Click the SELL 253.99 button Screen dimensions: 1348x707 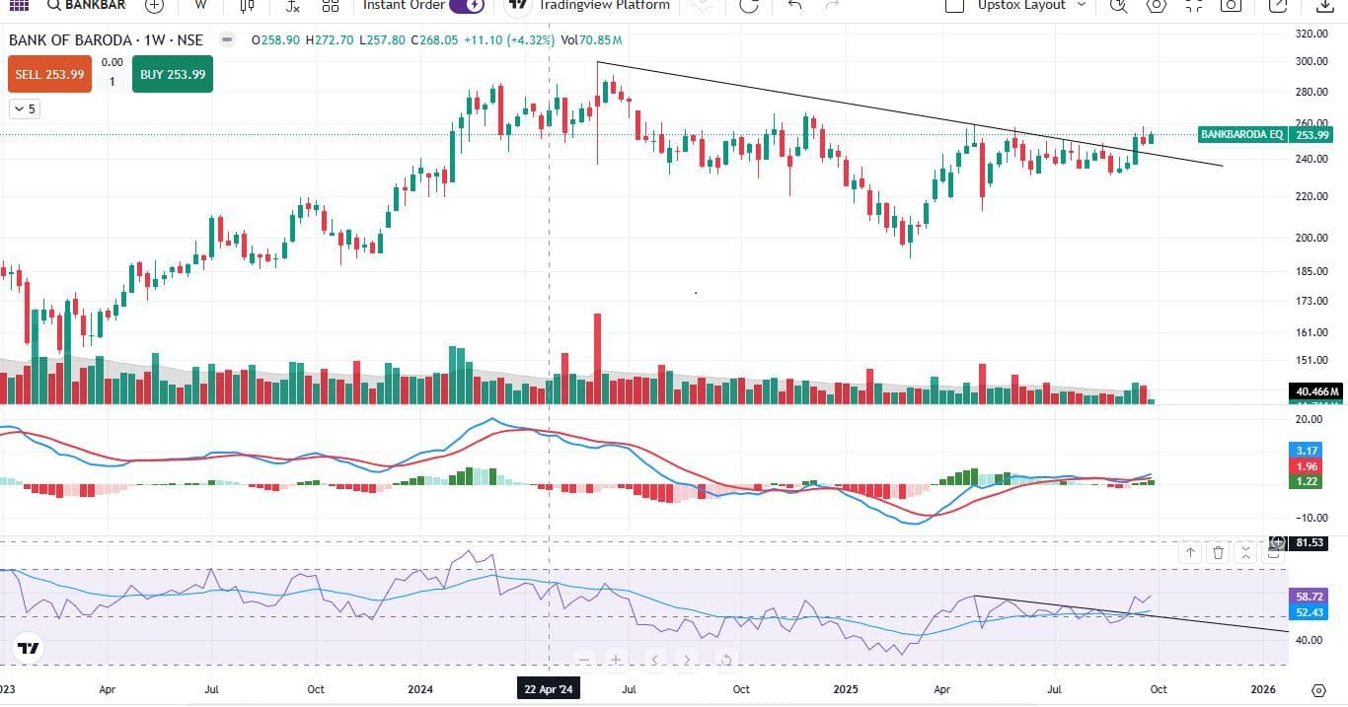coord(49,75)
